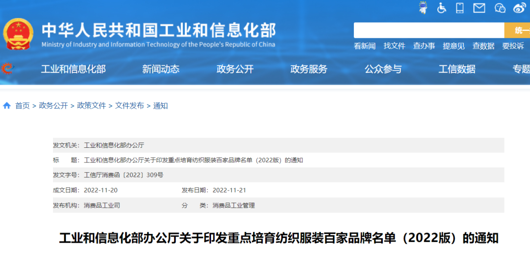Open the accessibility wheelchair icon
Screen dimensions: 530x258
[442, 8]
